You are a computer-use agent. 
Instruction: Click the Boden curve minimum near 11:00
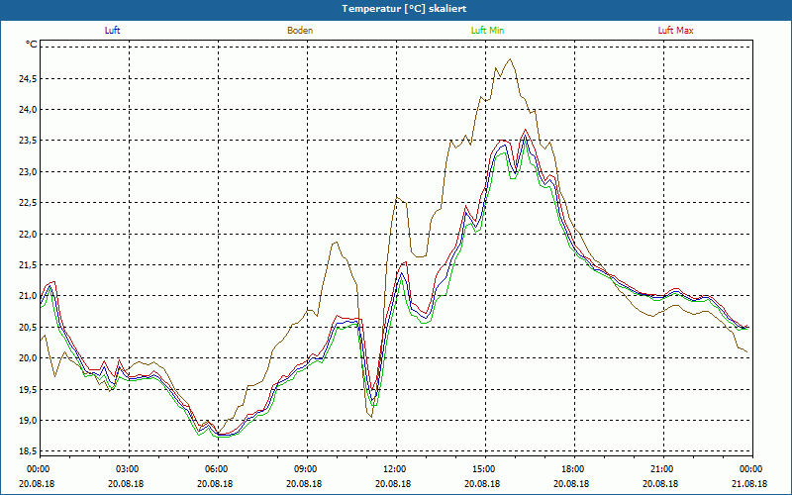click(371, 417)
